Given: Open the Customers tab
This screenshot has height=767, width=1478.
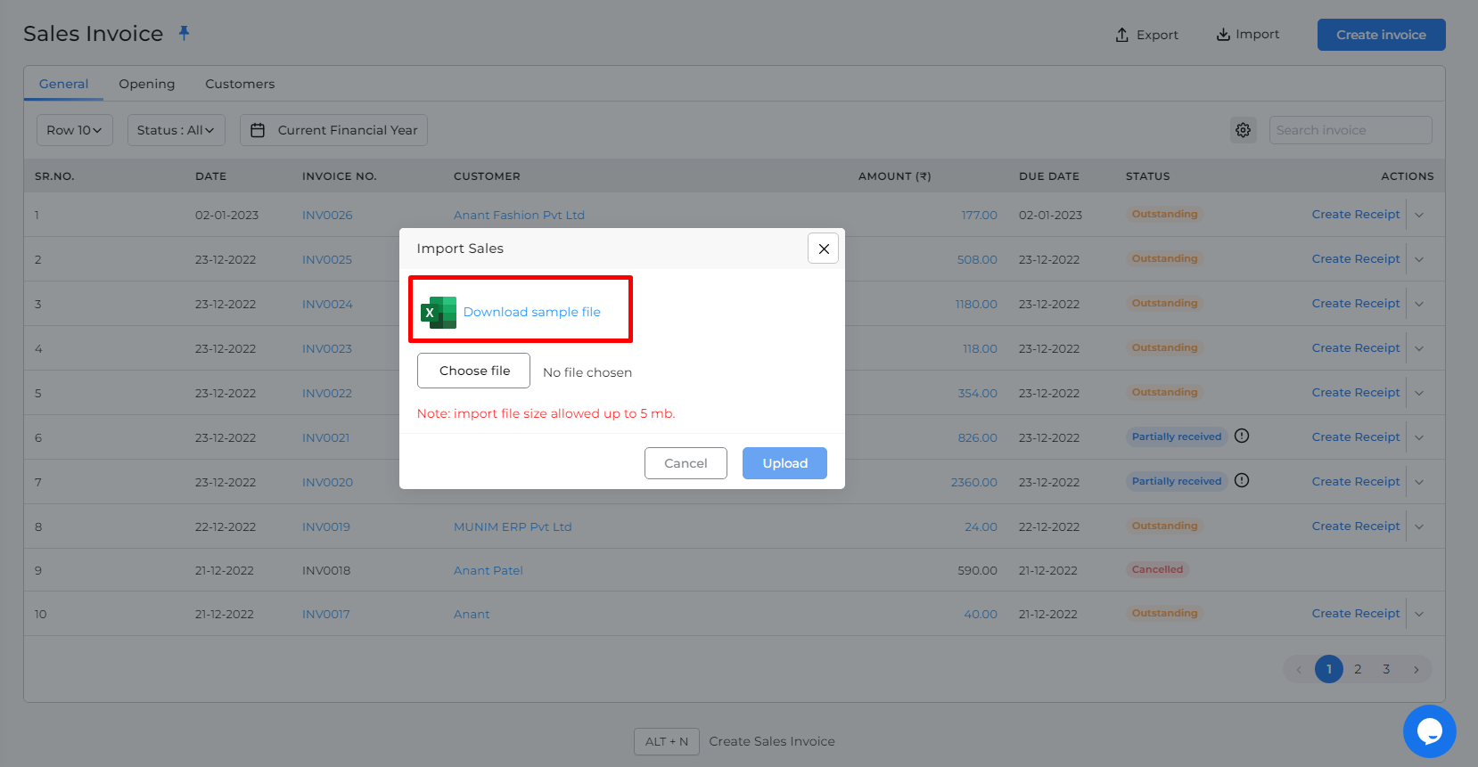Looking at the screenshot, I should (240, 84).
